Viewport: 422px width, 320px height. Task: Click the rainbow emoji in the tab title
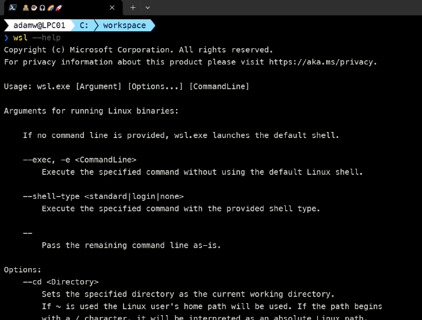pyautogui.click(x=50, y=8)
